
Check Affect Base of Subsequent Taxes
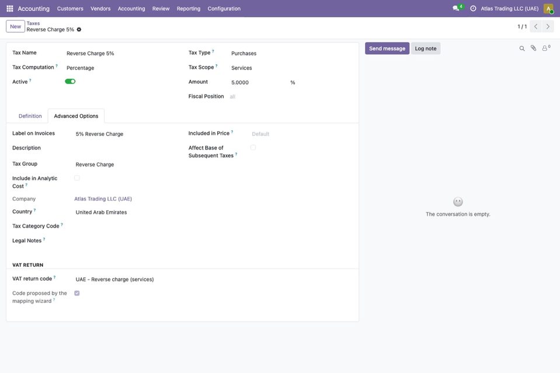click(253, 148)
